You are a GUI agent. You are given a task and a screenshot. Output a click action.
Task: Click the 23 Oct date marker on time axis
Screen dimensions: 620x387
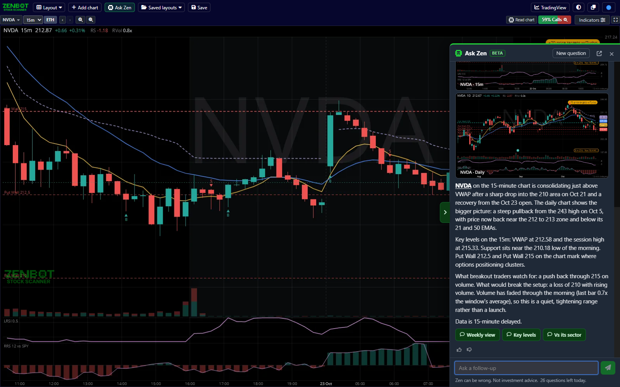coord(326,384)
